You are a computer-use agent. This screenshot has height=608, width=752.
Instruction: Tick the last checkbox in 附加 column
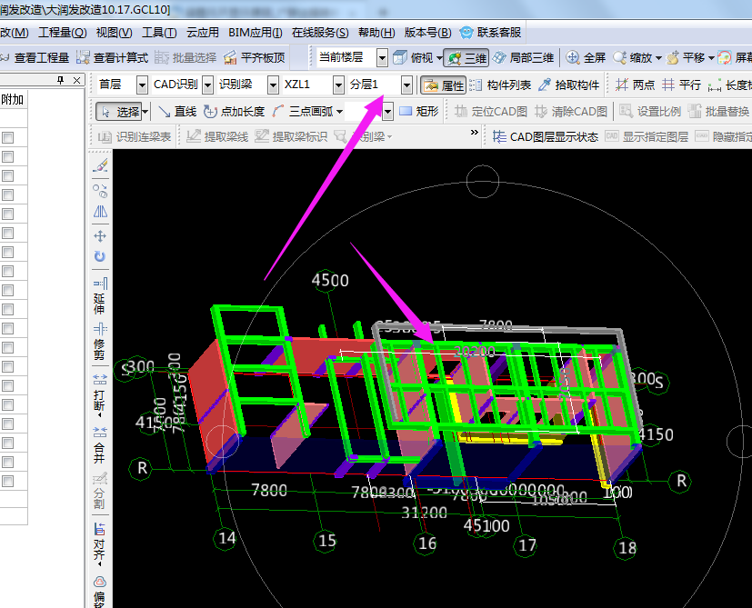[7, 481]
